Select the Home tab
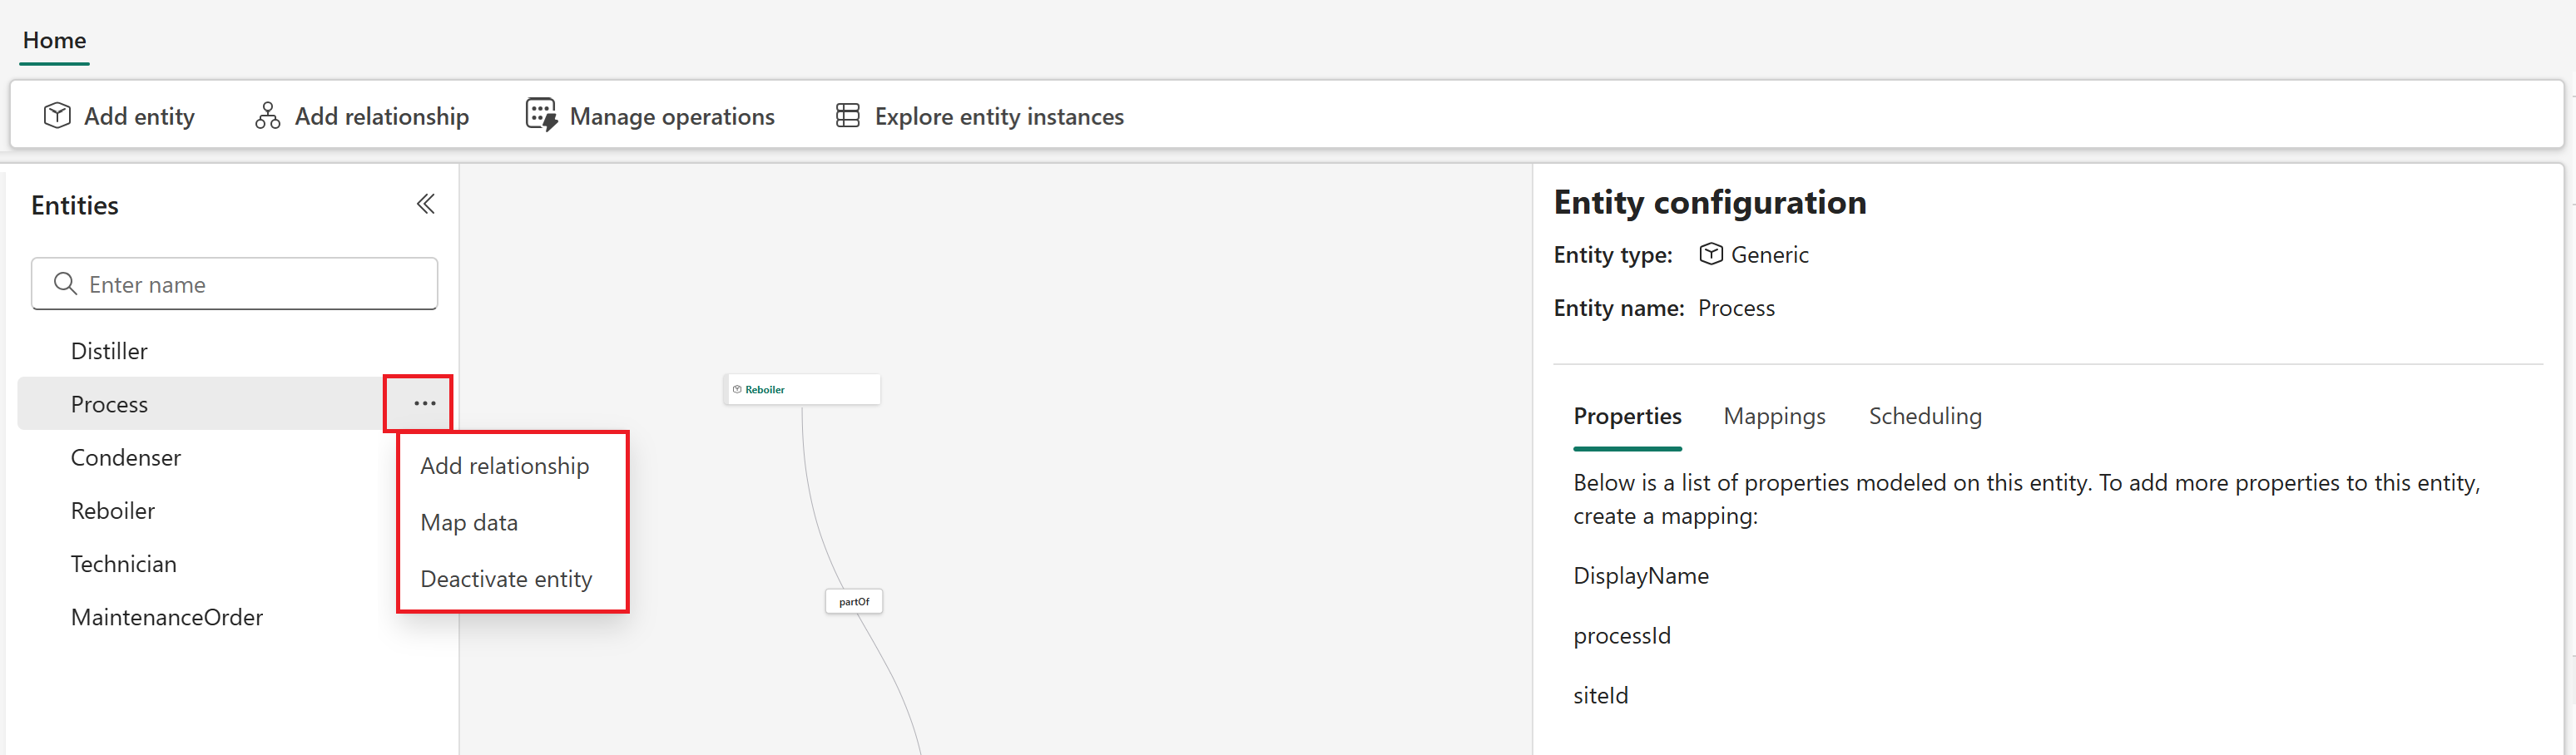 click(x=54, y=40)
